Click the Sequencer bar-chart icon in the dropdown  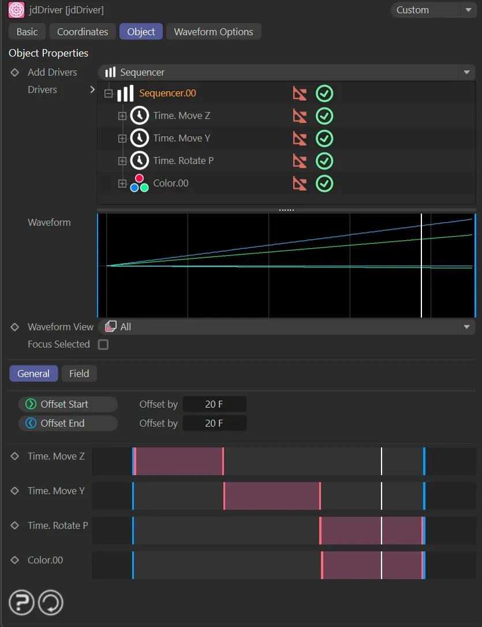pyautogui.click(x=110, y=72)
